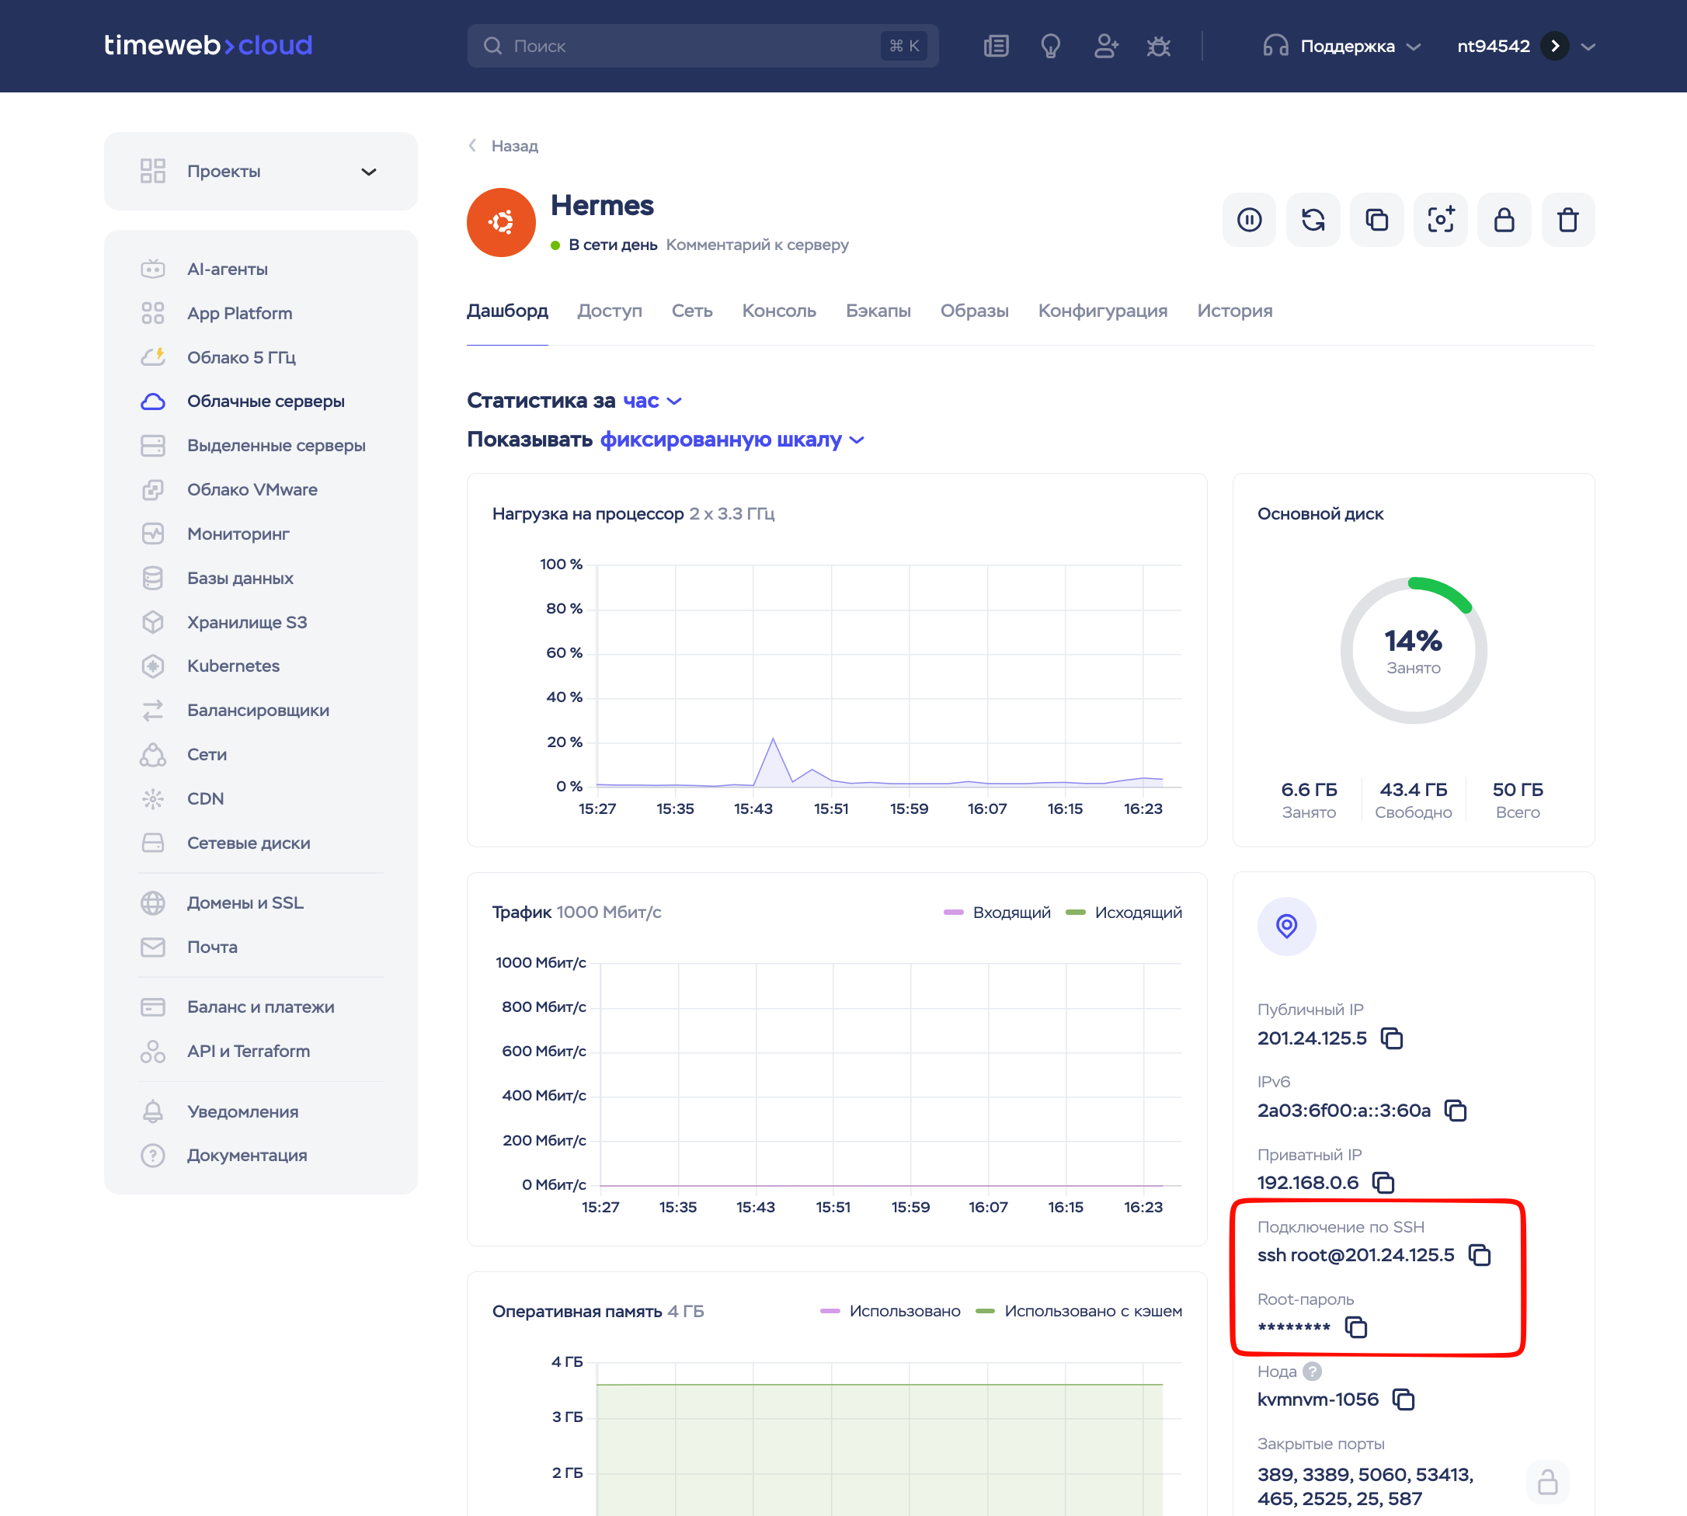Viewport: 1687px width, 1516px height.
Task: Copy the hidden root password
Action: click(x=1356, y=1327)
